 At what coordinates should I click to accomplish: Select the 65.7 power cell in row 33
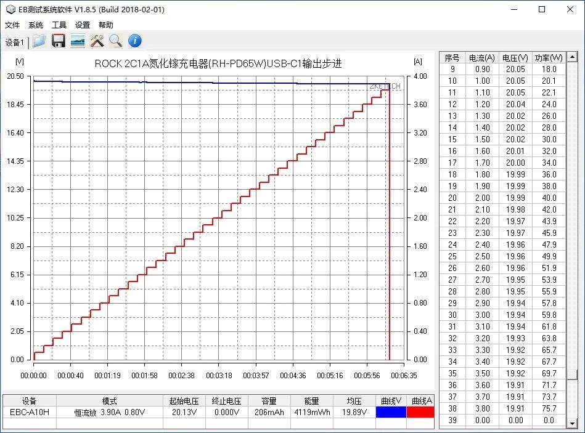click(x=549, y=350)
